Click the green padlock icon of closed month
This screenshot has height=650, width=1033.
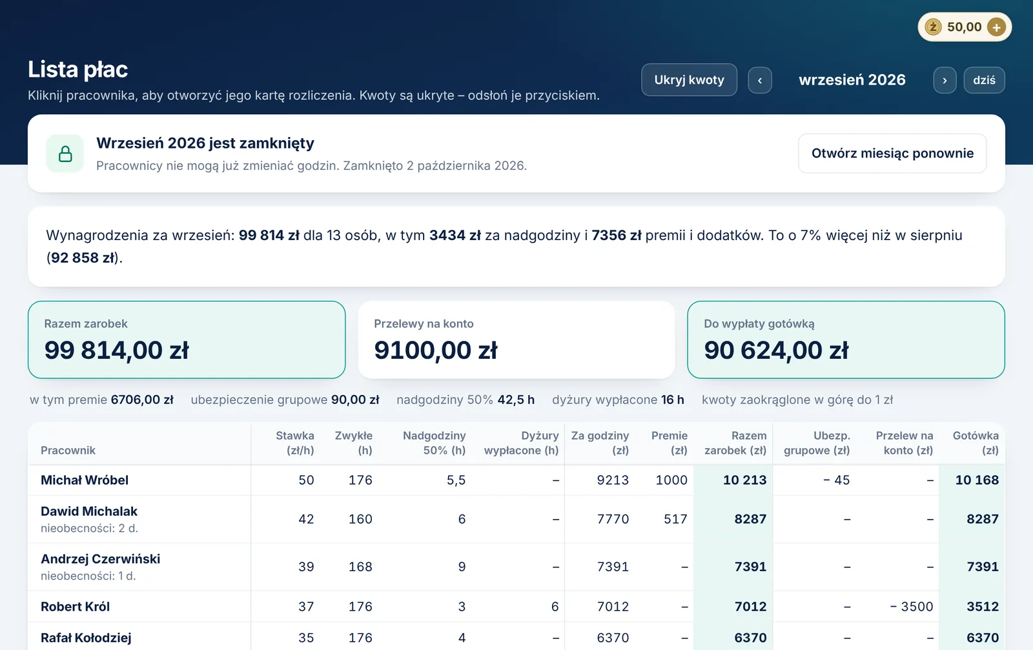click(x=65, y=154)
